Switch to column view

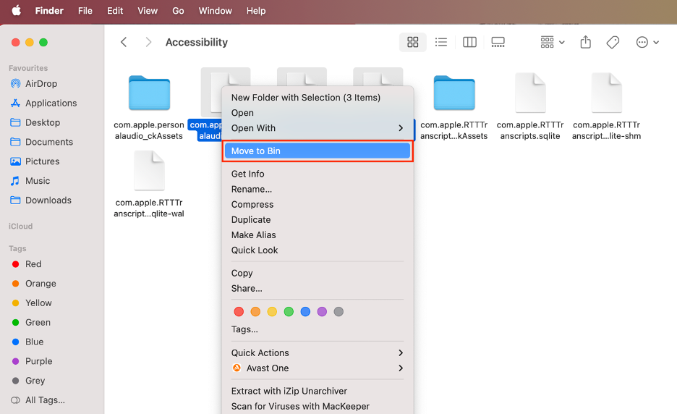[x=469, y=42]
